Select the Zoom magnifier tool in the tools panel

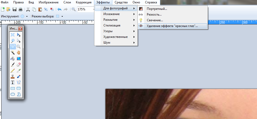[x=19, y=47]
